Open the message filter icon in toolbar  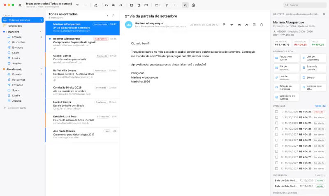coord(77,5)
